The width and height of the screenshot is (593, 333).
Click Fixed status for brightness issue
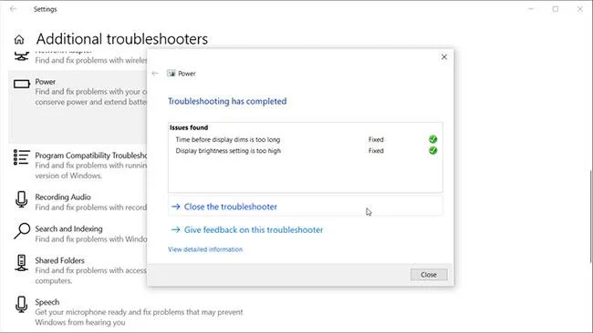pyautogui.click(x=376, y=150)
